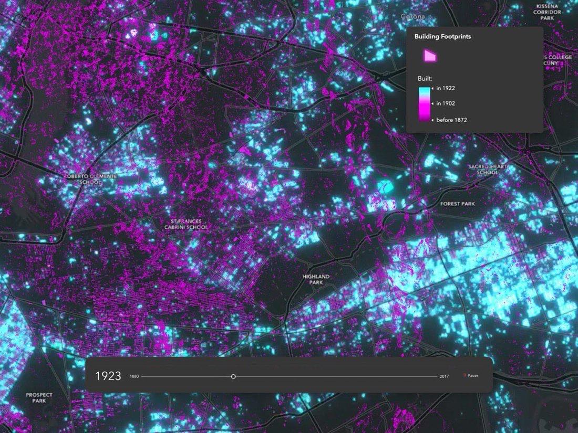
Task: Click the year slider handle at 1923
Action: 233,377
